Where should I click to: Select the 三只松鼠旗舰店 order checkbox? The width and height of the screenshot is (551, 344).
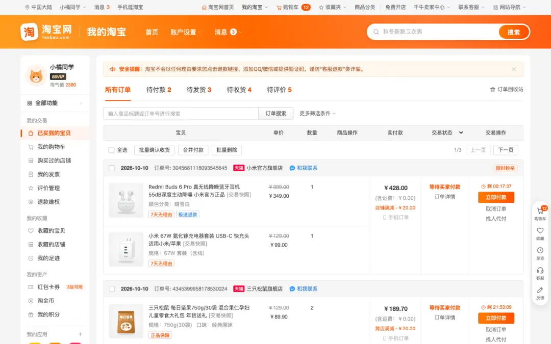coord(112,289)
